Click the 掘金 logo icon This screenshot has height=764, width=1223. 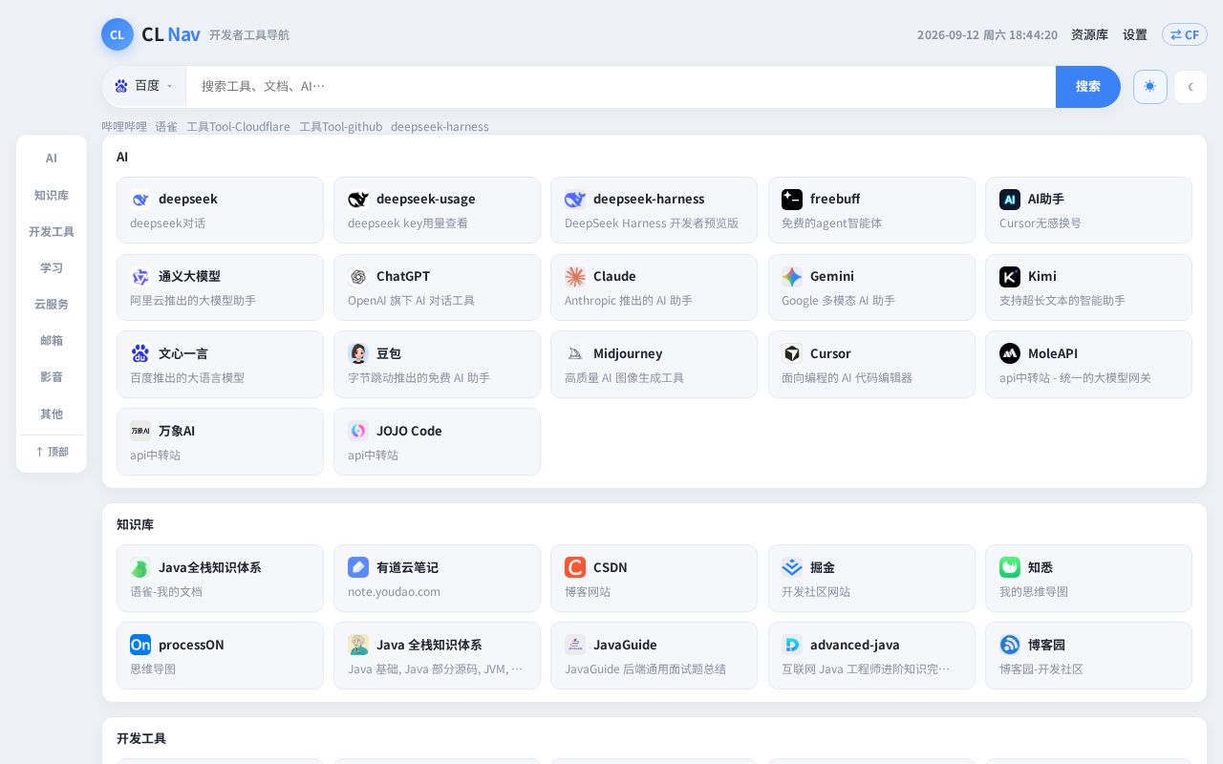click(792, 567)
